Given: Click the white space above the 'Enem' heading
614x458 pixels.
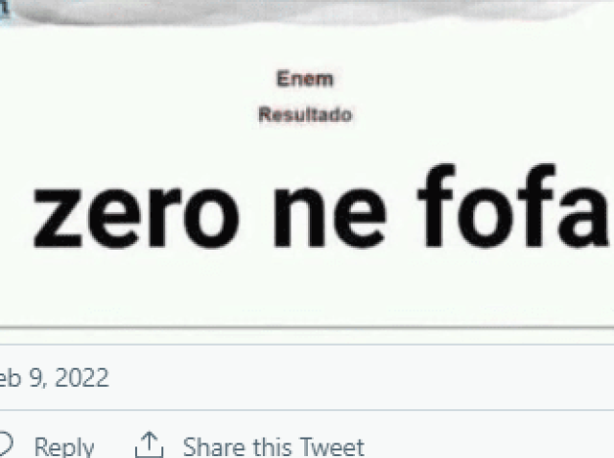Looking at the screenshot, I should (x=305, y=47).
